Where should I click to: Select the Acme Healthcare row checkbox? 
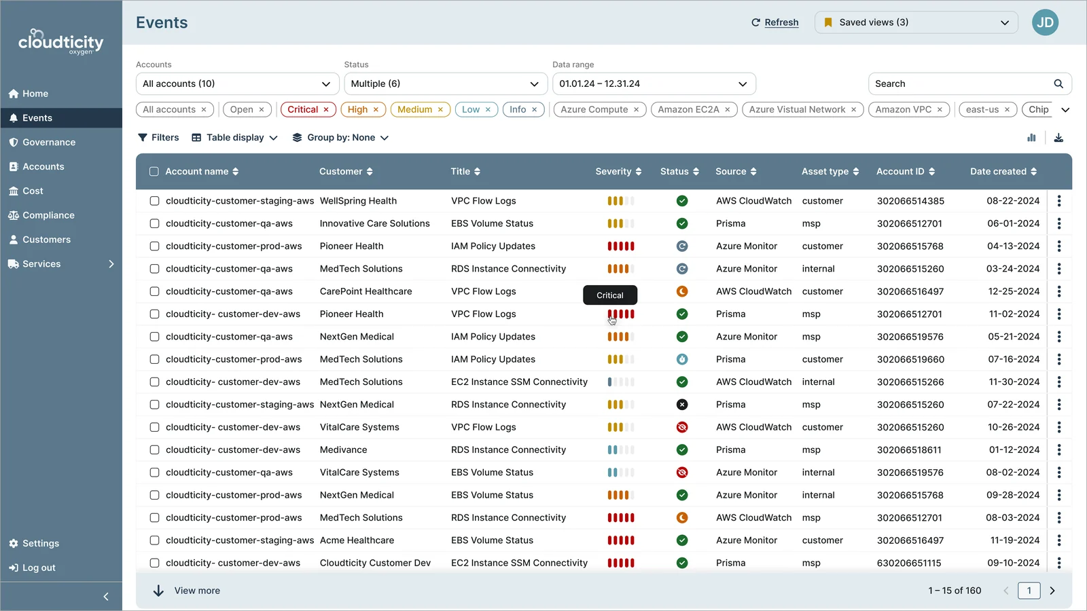[x=154, y=540]
